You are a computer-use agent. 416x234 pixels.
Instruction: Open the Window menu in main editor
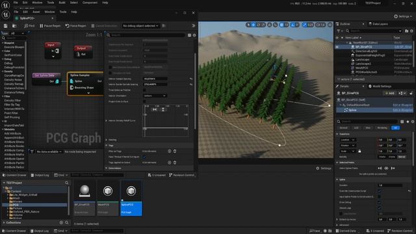coord(37,3)
